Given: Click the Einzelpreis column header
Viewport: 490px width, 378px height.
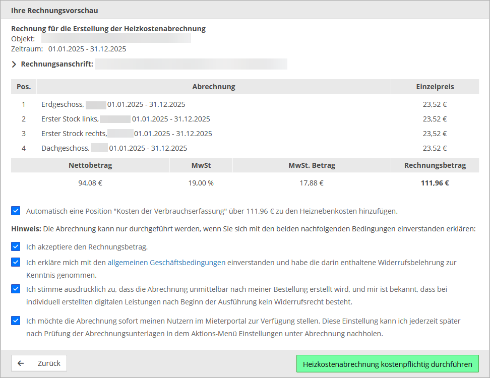Looking at the screenshot, I should (x=435, y=87).
